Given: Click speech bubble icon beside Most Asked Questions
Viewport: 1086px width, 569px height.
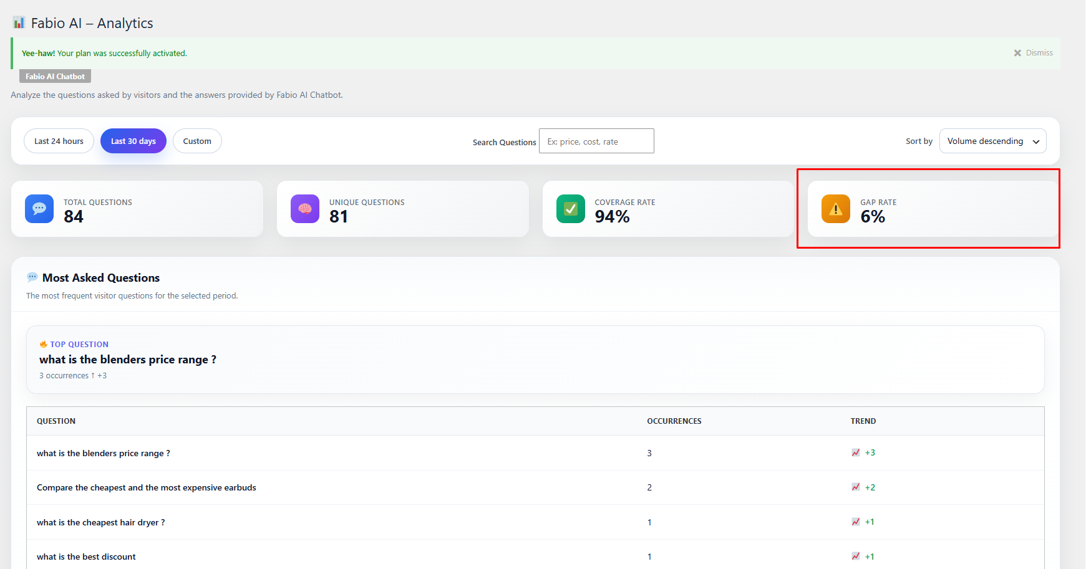Looking at the screenshot, I should [x=32, y=277].
